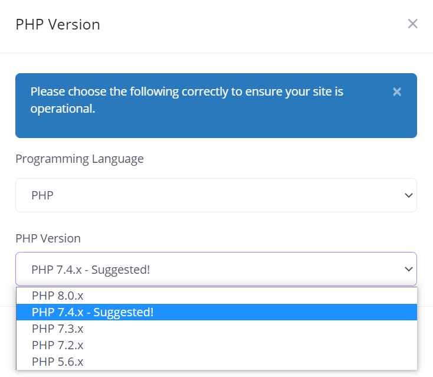Click the 'Please choose the following correctly' message

[x=186, y=100]
